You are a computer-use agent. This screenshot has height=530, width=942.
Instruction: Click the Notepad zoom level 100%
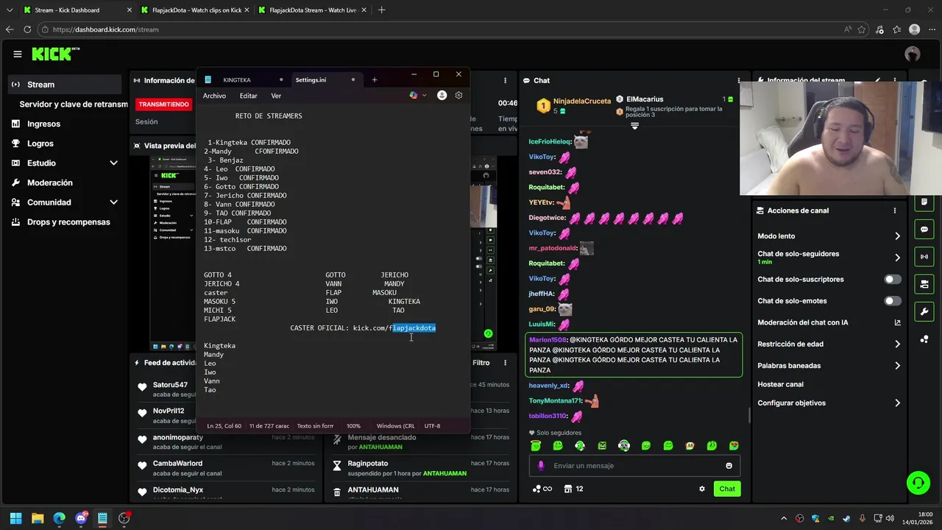click(x=353, y=426)
